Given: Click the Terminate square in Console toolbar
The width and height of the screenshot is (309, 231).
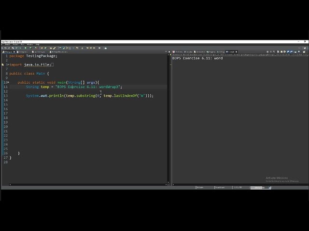Looking at the screenshot, I should point(267,51).
